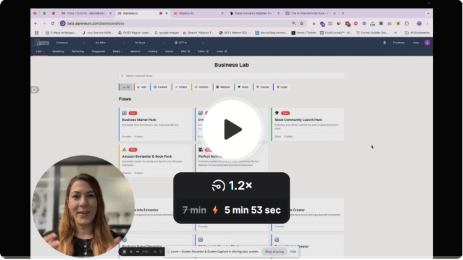
Task: Filter tools by Webinar category
Action: coord(223,87)
